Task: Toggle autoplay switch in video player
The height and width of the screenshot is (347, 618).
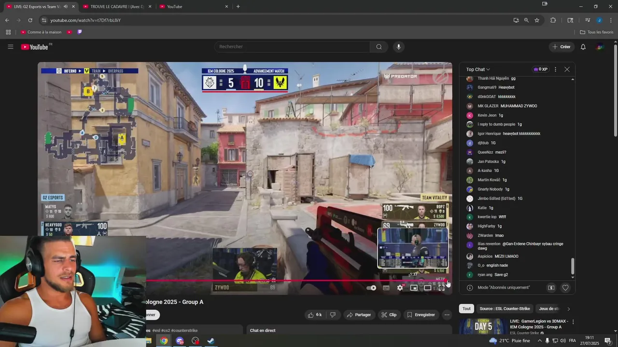Action: [x=371, y=288]
